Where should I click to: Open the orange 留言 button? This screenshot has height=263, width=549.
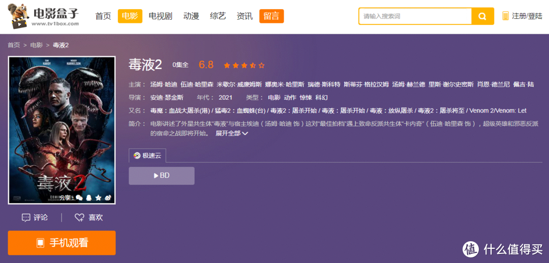(x=271, y=16)
